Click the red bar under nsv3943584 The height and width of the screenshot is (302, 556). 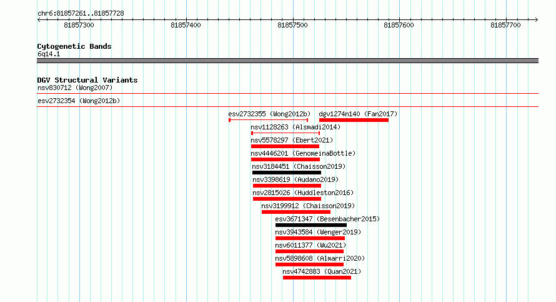[310, 238]
